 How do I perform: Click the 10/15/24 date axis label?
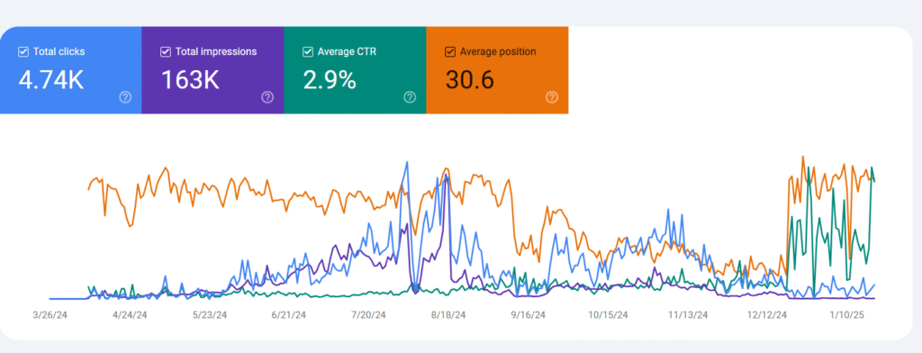[608, 315]
